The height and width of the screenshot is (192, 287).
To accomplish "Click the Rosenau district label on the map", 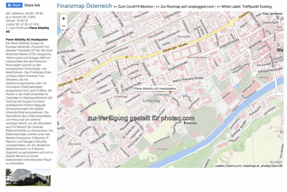I will click(x=191, y=123).
